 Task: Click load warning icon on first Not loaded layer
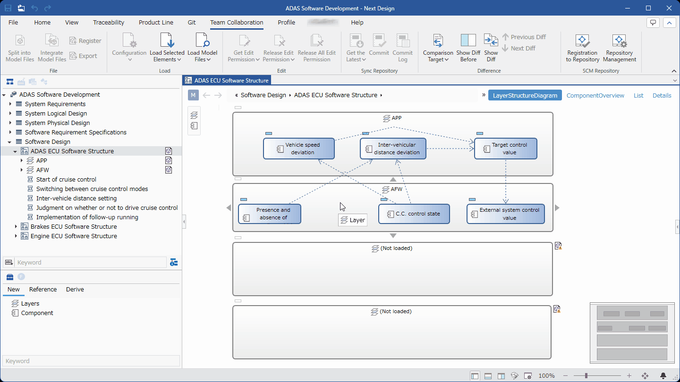(x=558, y=246)
